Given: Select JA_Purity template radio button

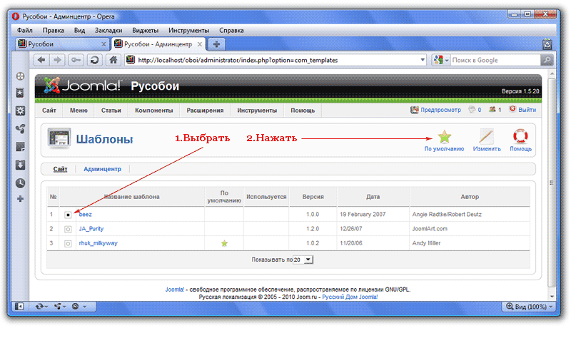Looking at the screenshot, I should (x=68, y=229).
